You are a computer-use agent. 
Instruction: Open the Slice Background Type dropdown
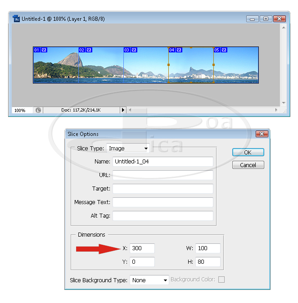(149, 280)
